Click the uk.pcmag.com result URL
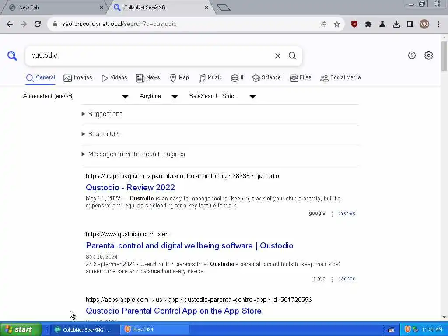This screenshot has width=448, height=336. 182,176
